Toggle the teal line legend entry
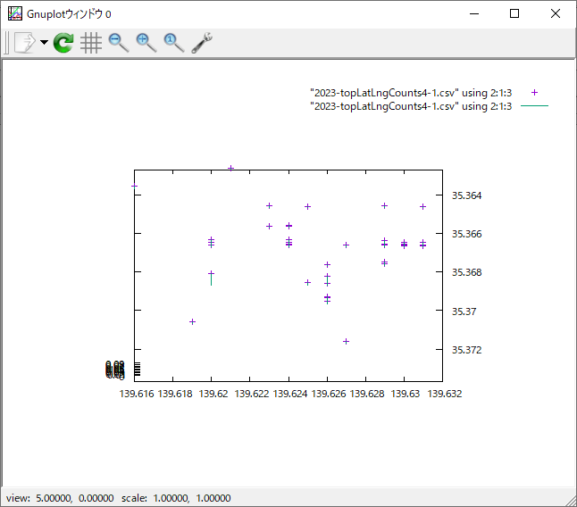The image size is (577, 507). click(410, 106)
